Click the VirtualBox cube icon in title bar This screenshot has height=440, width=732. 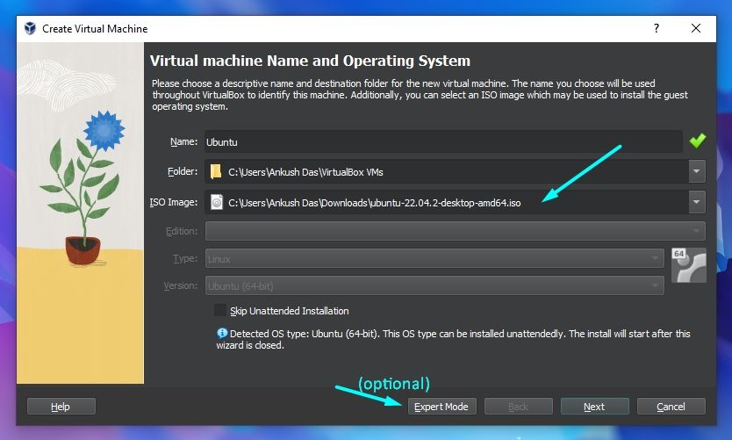pyautogui.click(x=30, y=28)
